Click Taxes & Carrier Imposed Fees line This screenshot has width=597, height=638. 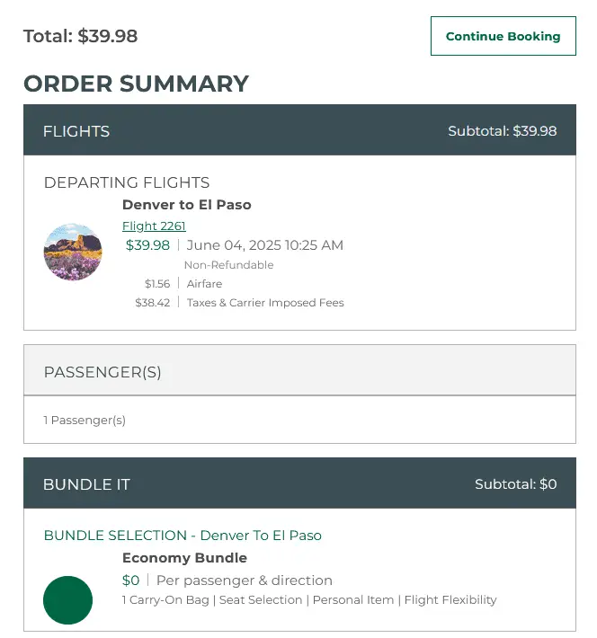tap(264, 303)
